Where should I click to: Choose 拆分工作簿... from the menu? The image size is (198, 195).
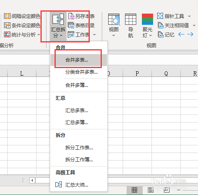[x=79, y=159]
